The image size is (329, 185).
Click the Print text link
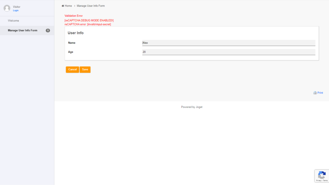320,93
